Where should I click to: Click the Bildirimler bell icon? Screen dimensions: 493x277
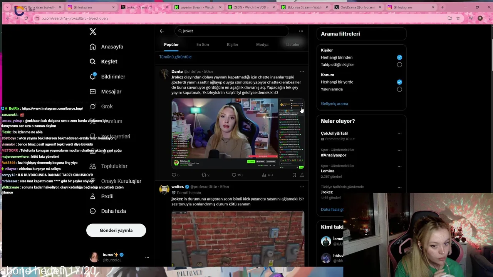pos(92,77)
